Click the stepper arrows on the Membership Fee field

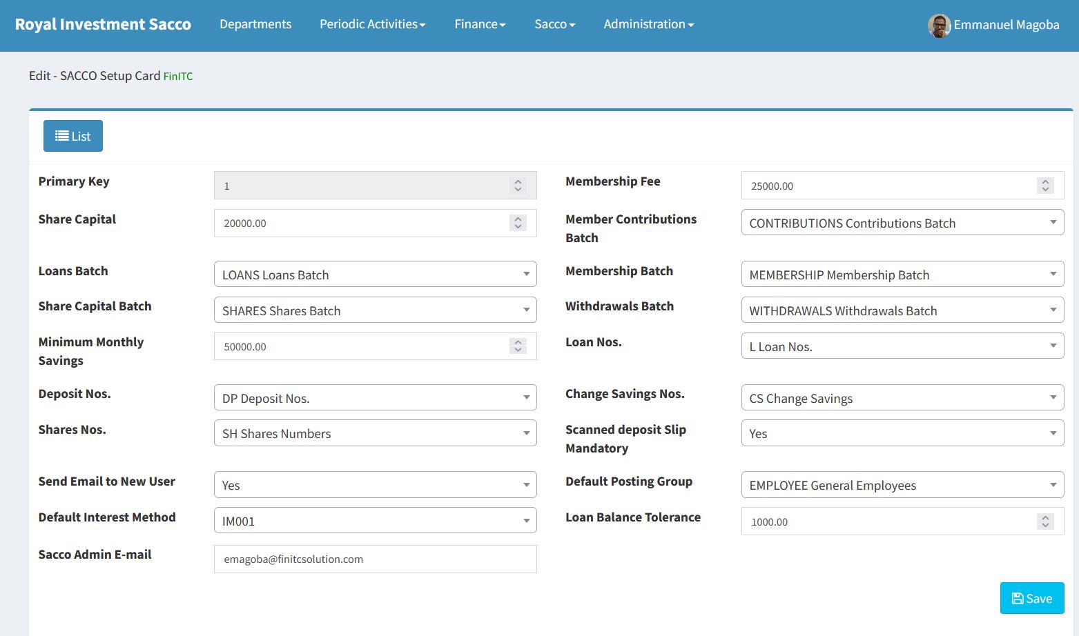coord(1045,186)
